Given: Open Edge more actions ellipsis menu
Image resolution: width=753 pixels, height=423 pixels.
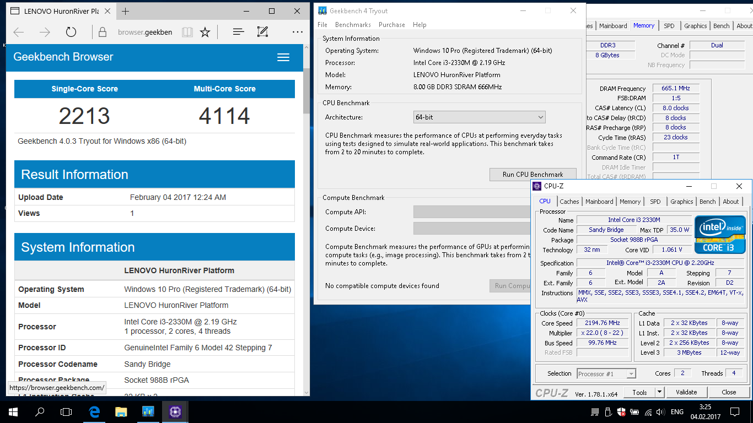Looking at the screenshot, I should (x=297, y=32).
